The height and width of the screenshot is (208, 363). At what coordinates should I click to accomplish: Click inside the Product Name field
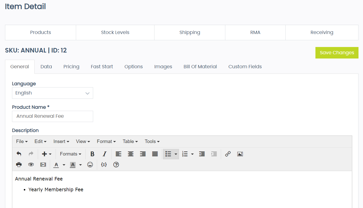click(x=52, y=116)
